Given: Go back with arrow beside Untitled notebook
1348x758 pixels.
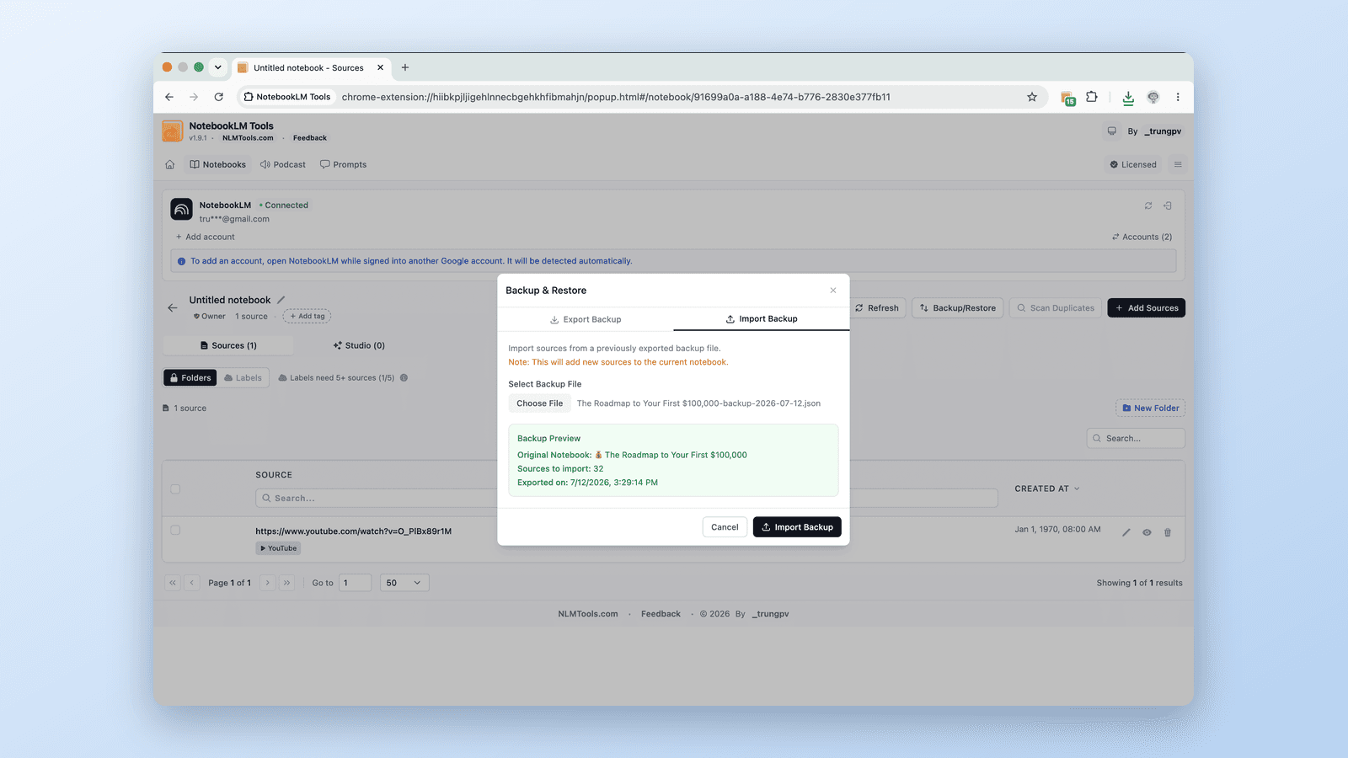Looking at the screenshot, I should pyautogui.click(x=173, y=308).
